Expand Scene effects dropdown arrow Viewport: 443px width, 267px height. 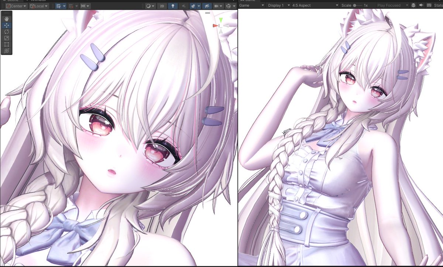(199, 6)
